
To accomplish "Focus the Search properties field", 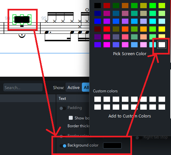I will pyautogui.click(x=23, y=87).
